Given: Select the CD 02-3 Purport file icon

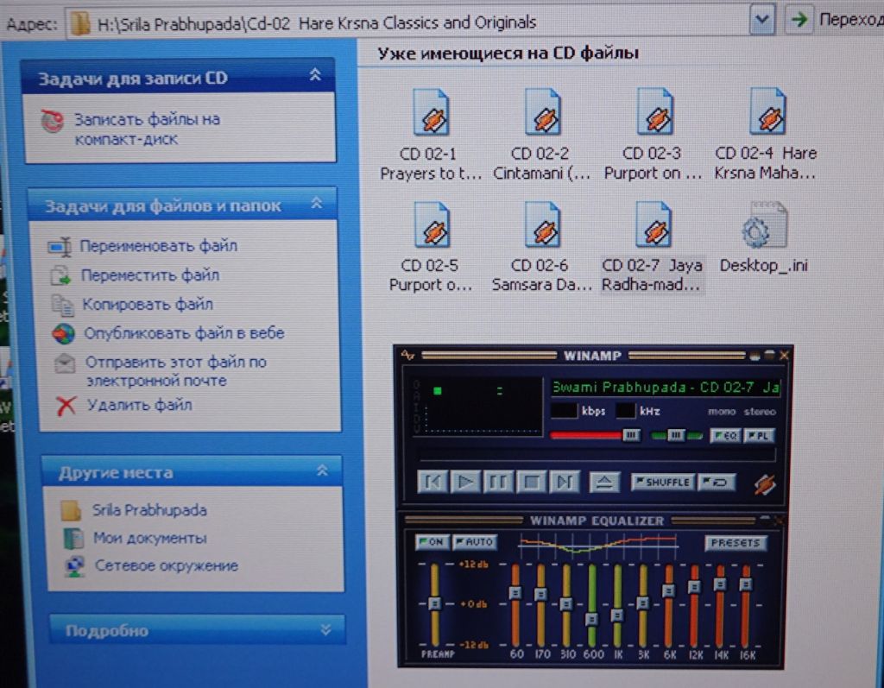Looking at the screenshot, I should coord(654,111).
